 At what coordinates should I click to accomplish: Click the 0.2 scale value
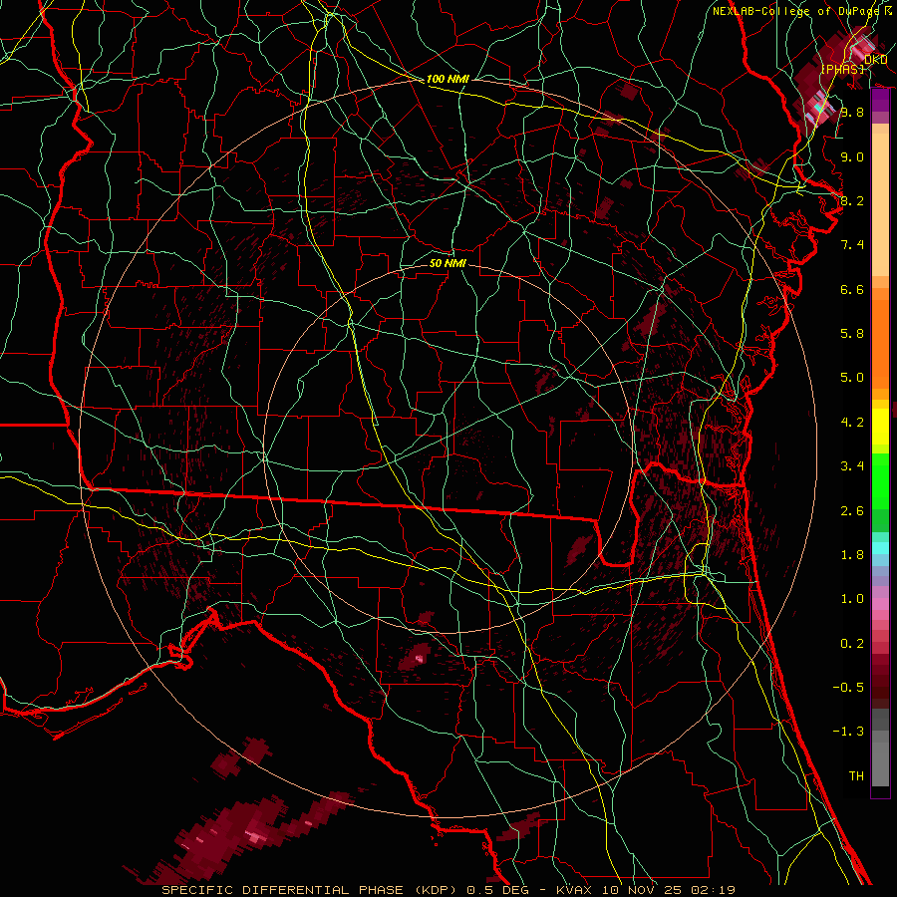[852, 644]
